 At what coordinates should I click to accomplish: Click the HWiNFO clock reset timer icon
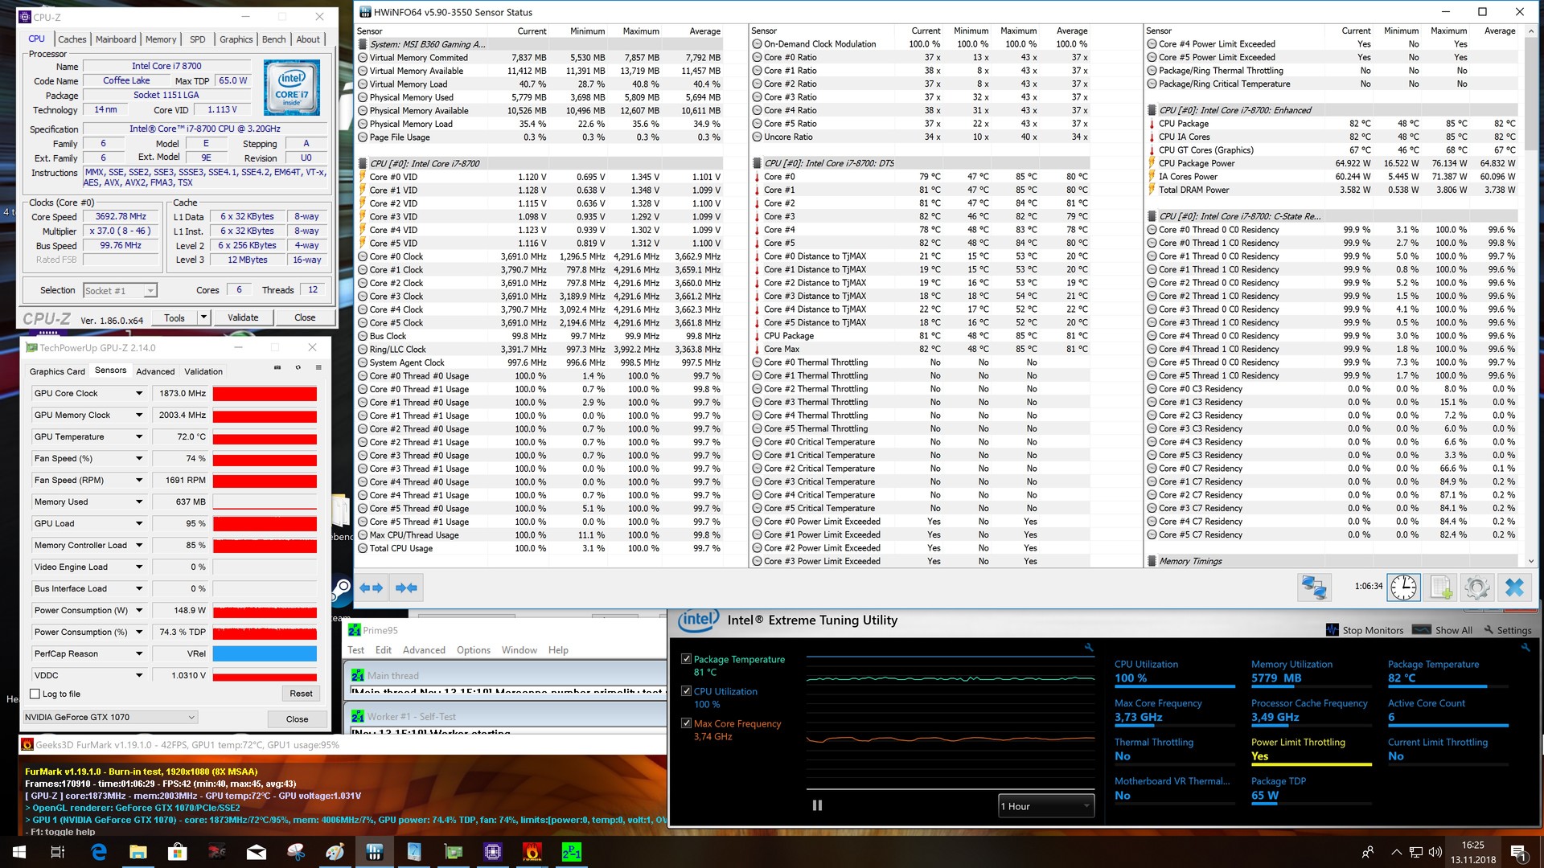tap(1403, 588)
